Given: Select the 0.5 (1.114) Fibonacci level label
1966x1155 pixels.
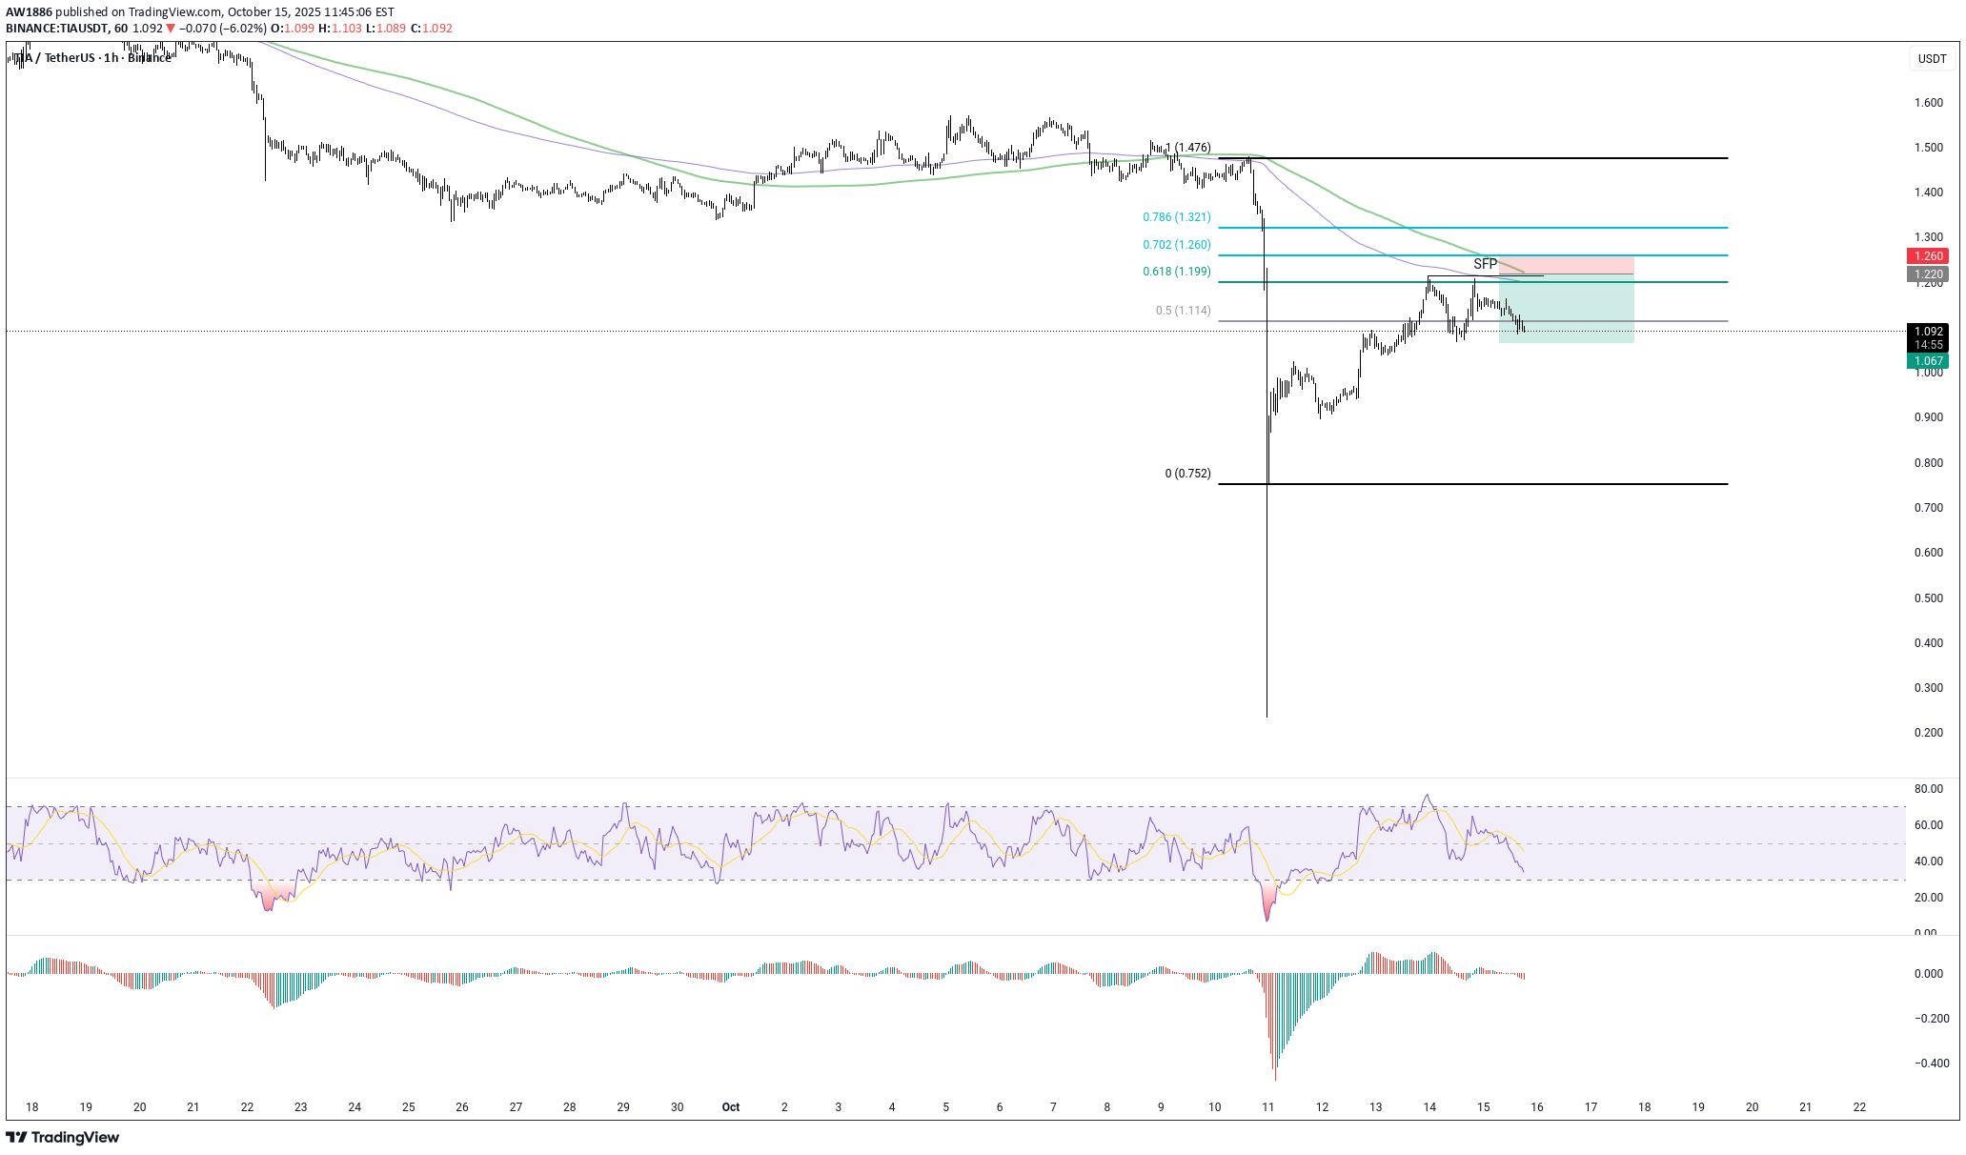Looking at the screenshot, I should 1183,311.
